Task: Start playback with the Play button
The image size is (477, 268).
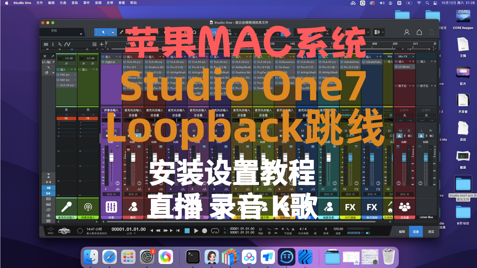Action: tap(196, 231)
